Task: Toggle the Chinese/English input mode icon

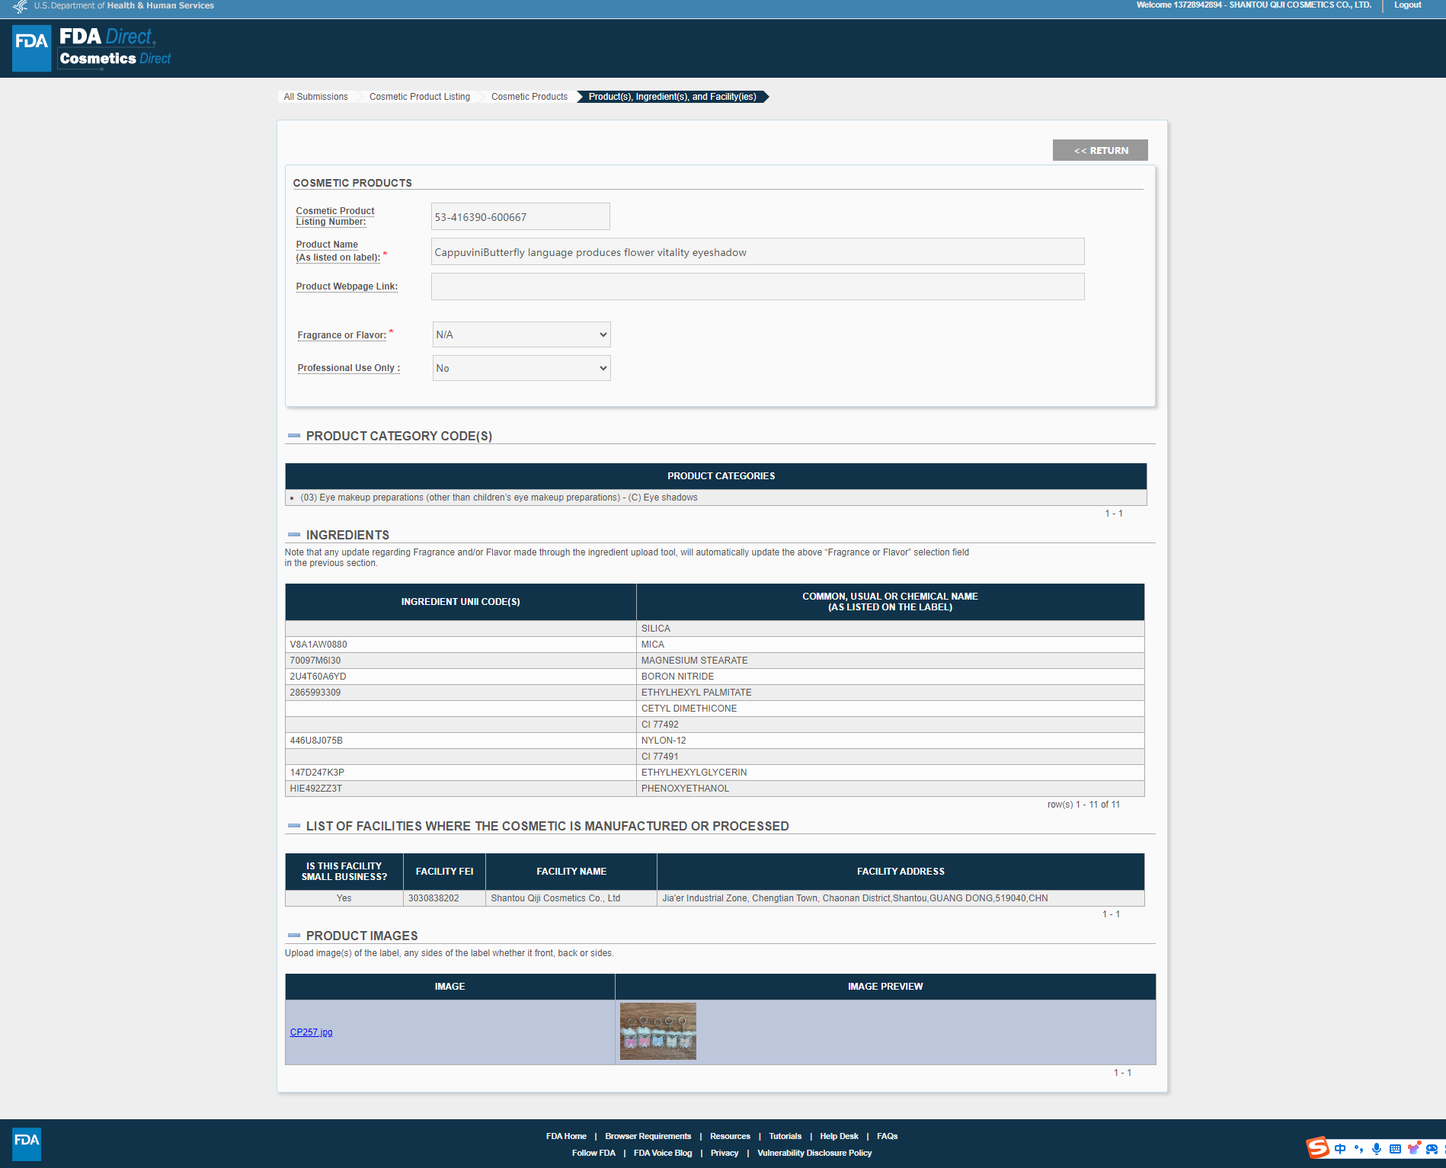Action: pyautogui.click(x=1340, y=1149)
